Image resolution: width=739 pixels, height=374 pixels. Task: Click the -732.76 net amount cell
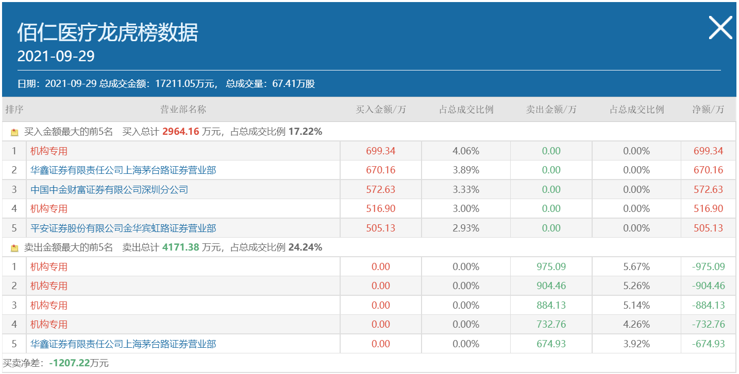coord(709,325)
